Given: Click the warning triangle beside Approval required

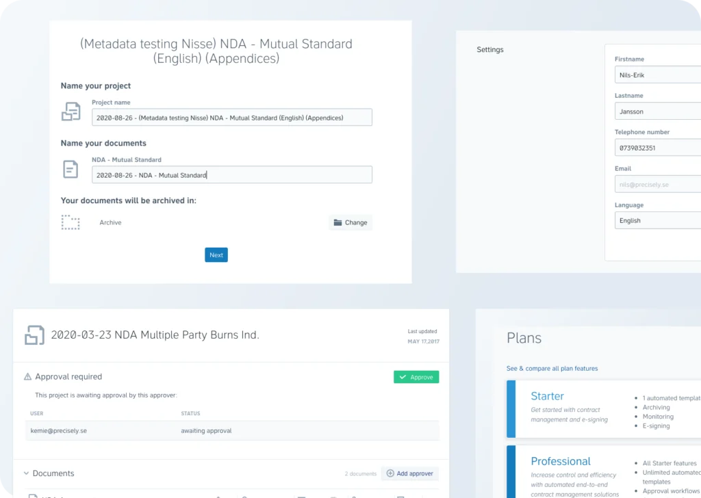Looking at the screenshot, I should pos(27,376).
